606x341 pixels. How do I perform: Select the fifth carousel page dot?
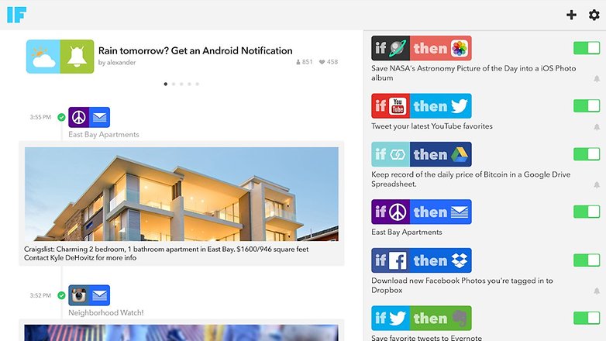pos(198,84)
